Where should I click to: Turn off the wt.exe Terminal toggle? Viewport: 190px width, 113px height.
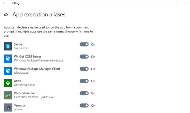(x=84, y=106)
